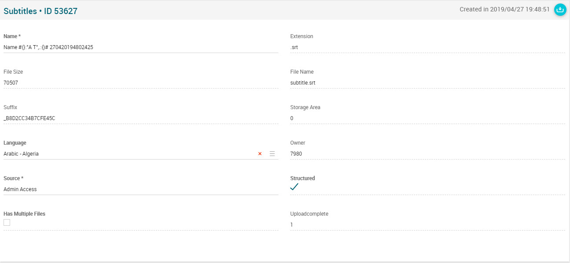Image resolution: width=570 pixels, height=263 pixels.
Task: Open the Language list picker icon
Action: (272, 154)
